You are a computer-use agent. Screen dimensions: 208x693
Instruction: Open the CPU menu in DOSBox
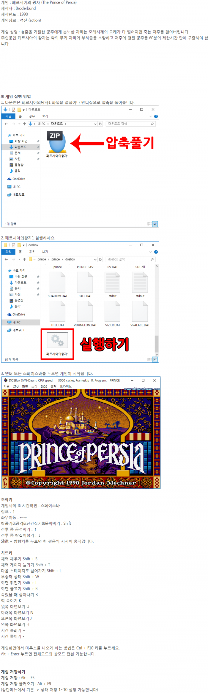16,387
